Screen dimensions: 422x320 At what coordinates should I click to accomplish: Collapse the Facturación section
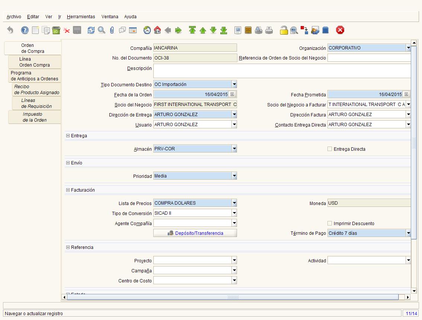68,190
